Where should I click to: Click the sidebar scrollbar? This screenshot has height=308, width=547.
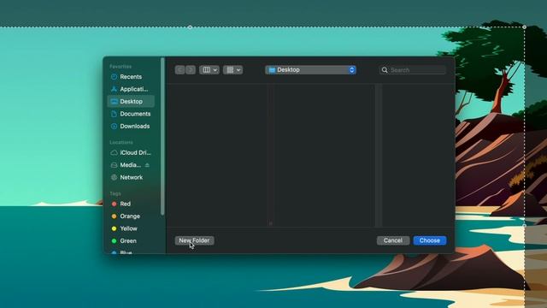point(162,136)
